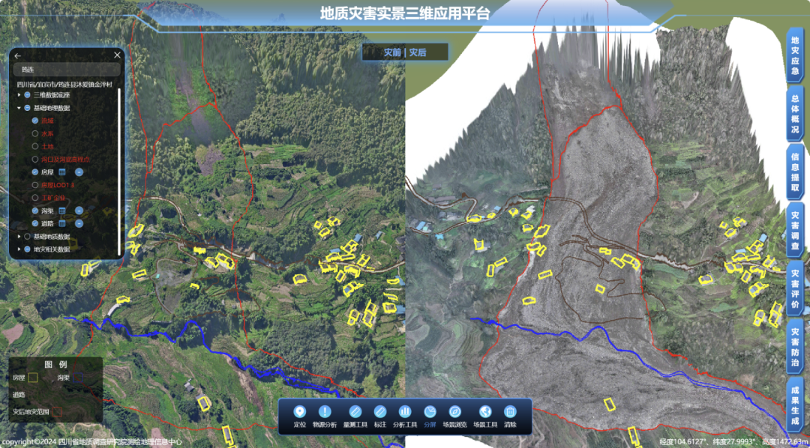
Task: Enable the 水系 layer checkbox
Action: [x=35, y=133]
